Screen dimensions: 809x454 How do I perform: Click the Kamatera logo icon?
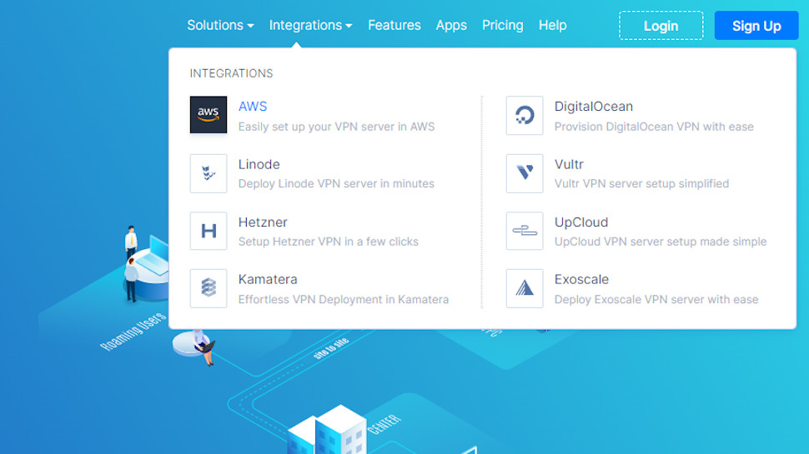click(209, 288)
